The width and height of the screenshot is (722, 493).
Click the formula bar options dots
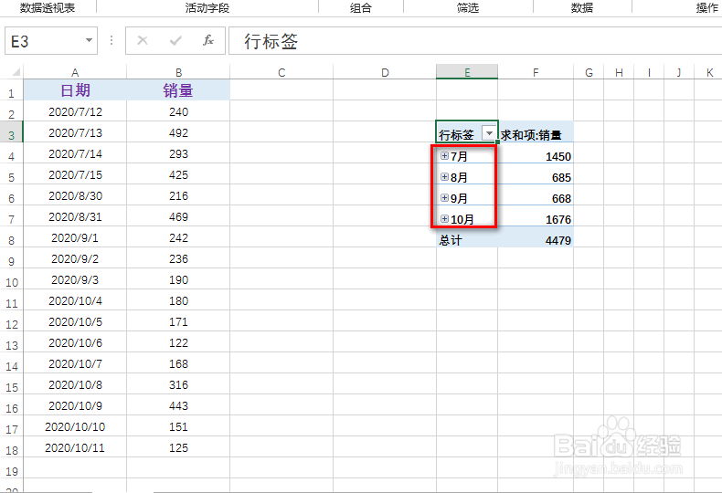[111, 40]
